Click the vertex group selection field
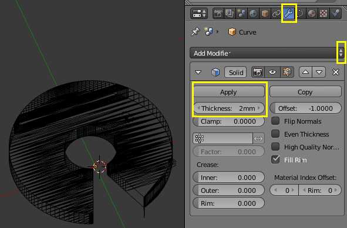 click(x=223, y=138)
